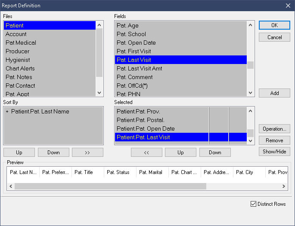Click the Show/Hide button
295x226 pixels.
coord(274,152)
